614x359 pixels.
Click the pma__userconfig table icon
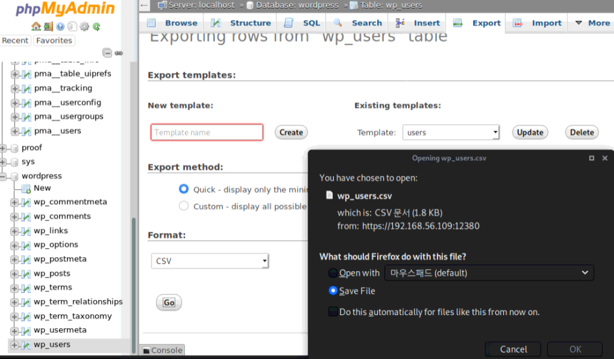(26, 103)
